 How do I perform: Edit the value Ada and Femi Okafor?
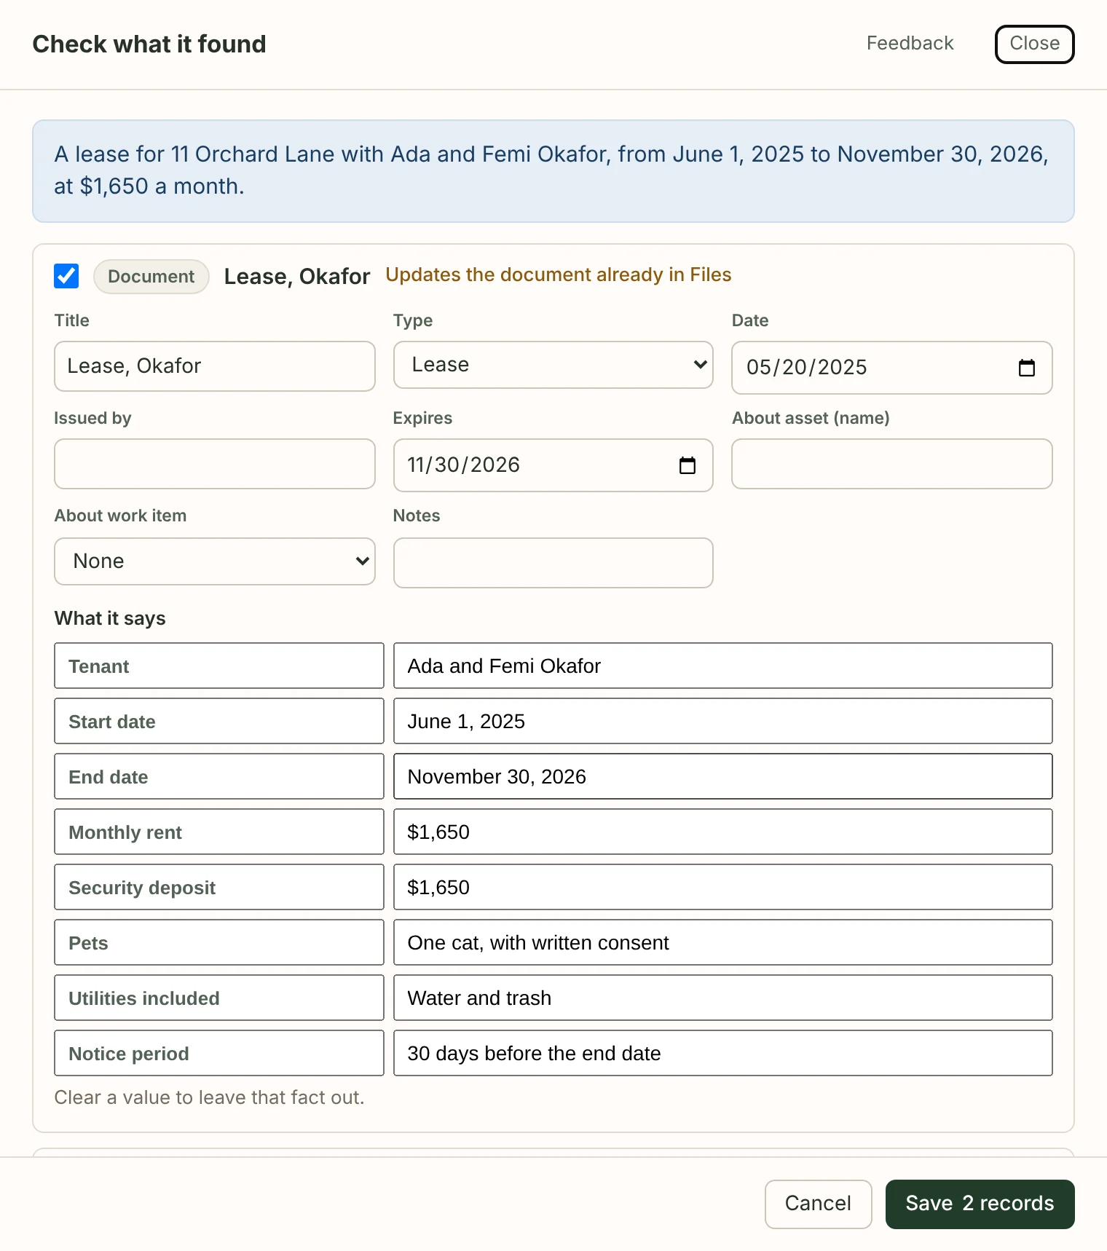click(723, 666)
